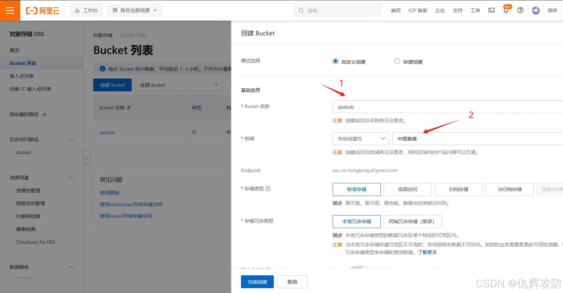
Task: Select cold archive storage class
Action: 510,189
